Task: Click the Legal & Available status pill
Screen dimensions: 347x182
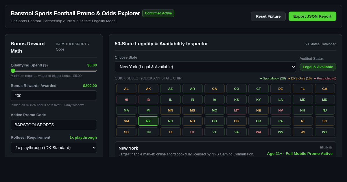Action: 318,67
